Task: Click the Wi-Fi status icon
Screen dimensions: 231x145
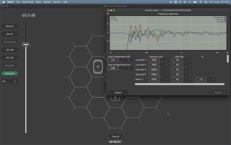Action: pyautogui.click(x=201, y=2)
